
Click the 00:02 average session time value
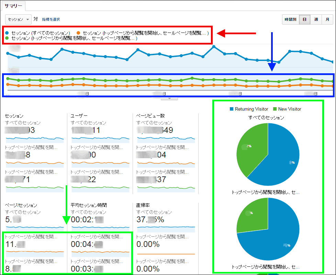click(87, 220)
